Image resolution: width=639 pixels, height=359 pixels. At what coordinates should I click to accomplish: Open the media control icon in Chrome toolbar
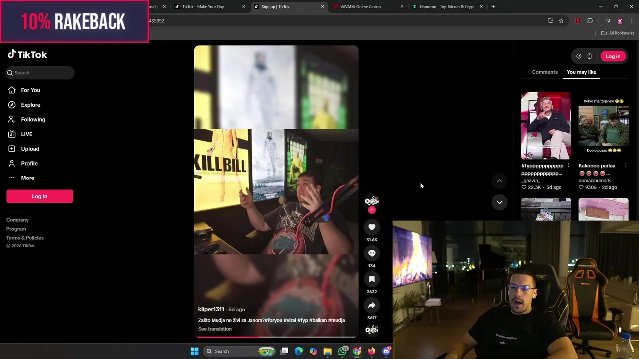coord(608,21)
